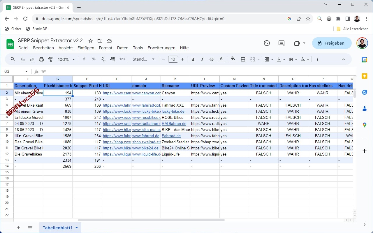Redo the last action

(32, 59)
